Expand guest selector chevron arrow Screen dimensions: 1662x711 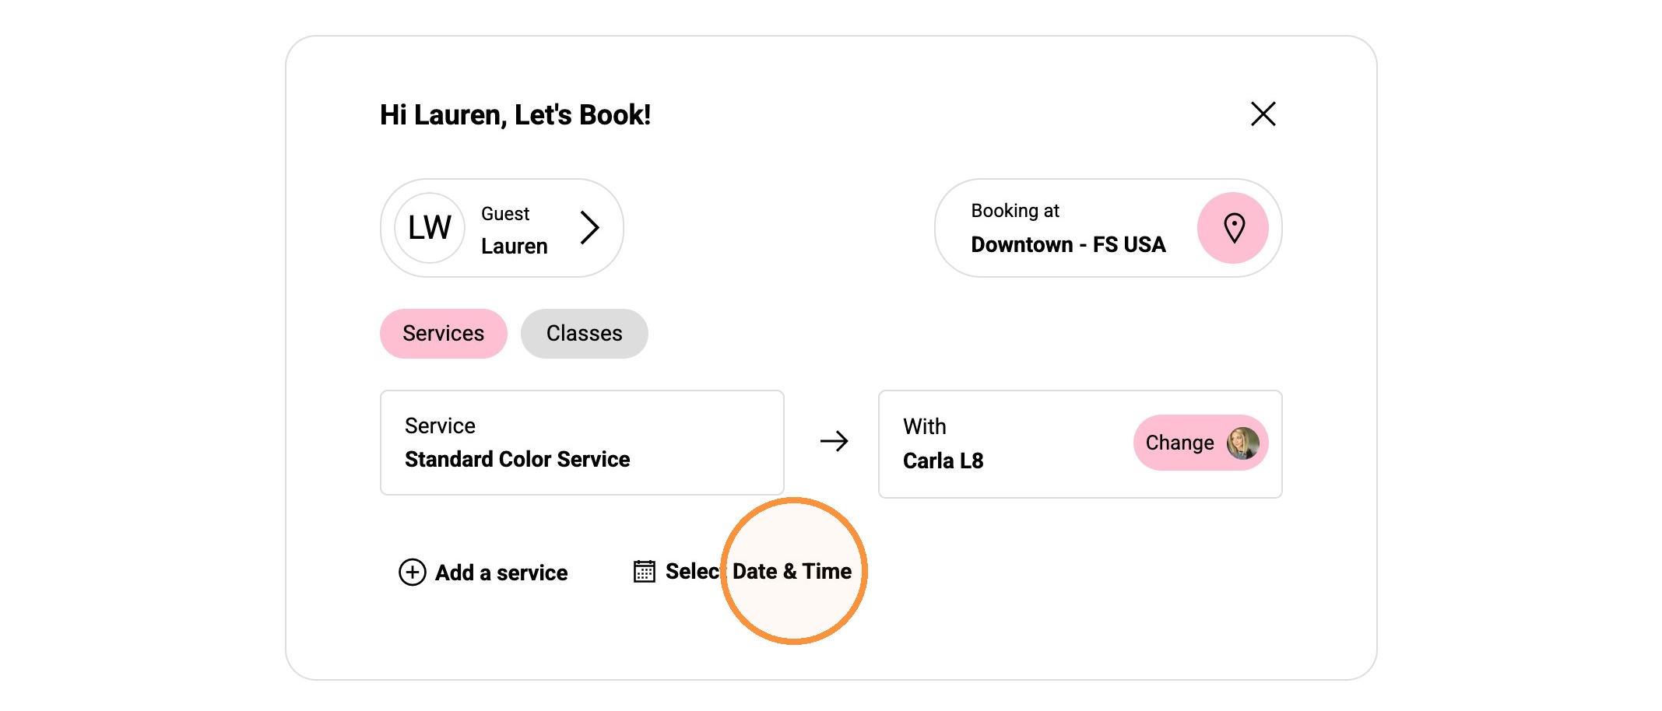pos(590,228)
